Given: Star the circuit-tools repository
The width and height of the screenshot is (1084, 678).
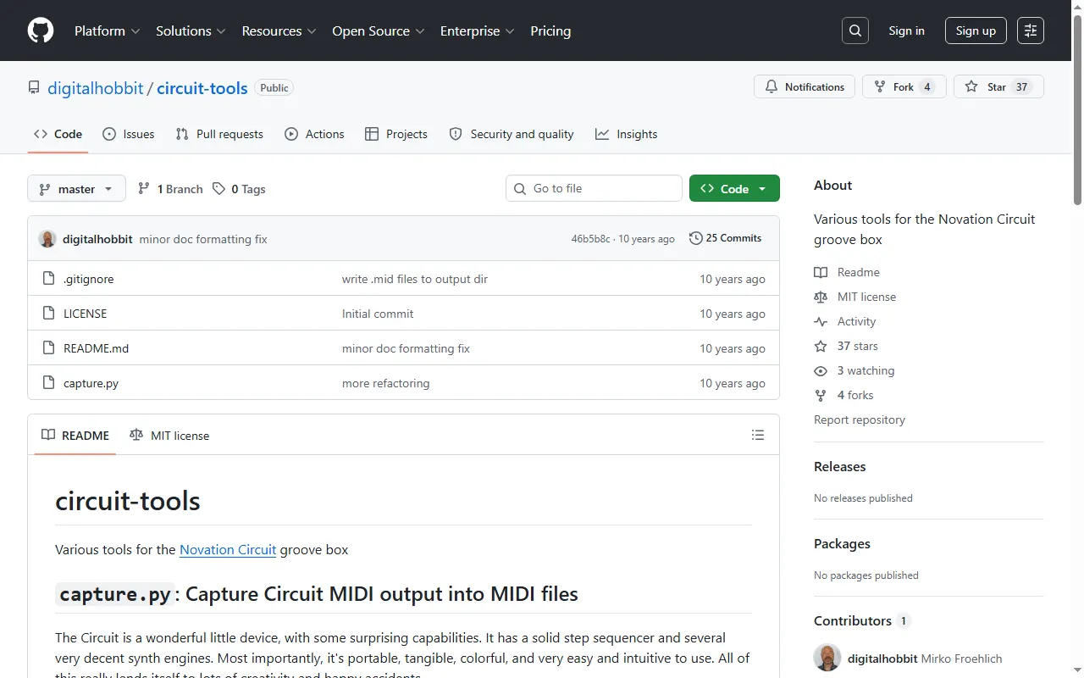Looking at the screenshot, I should click(x=998, y=86).
